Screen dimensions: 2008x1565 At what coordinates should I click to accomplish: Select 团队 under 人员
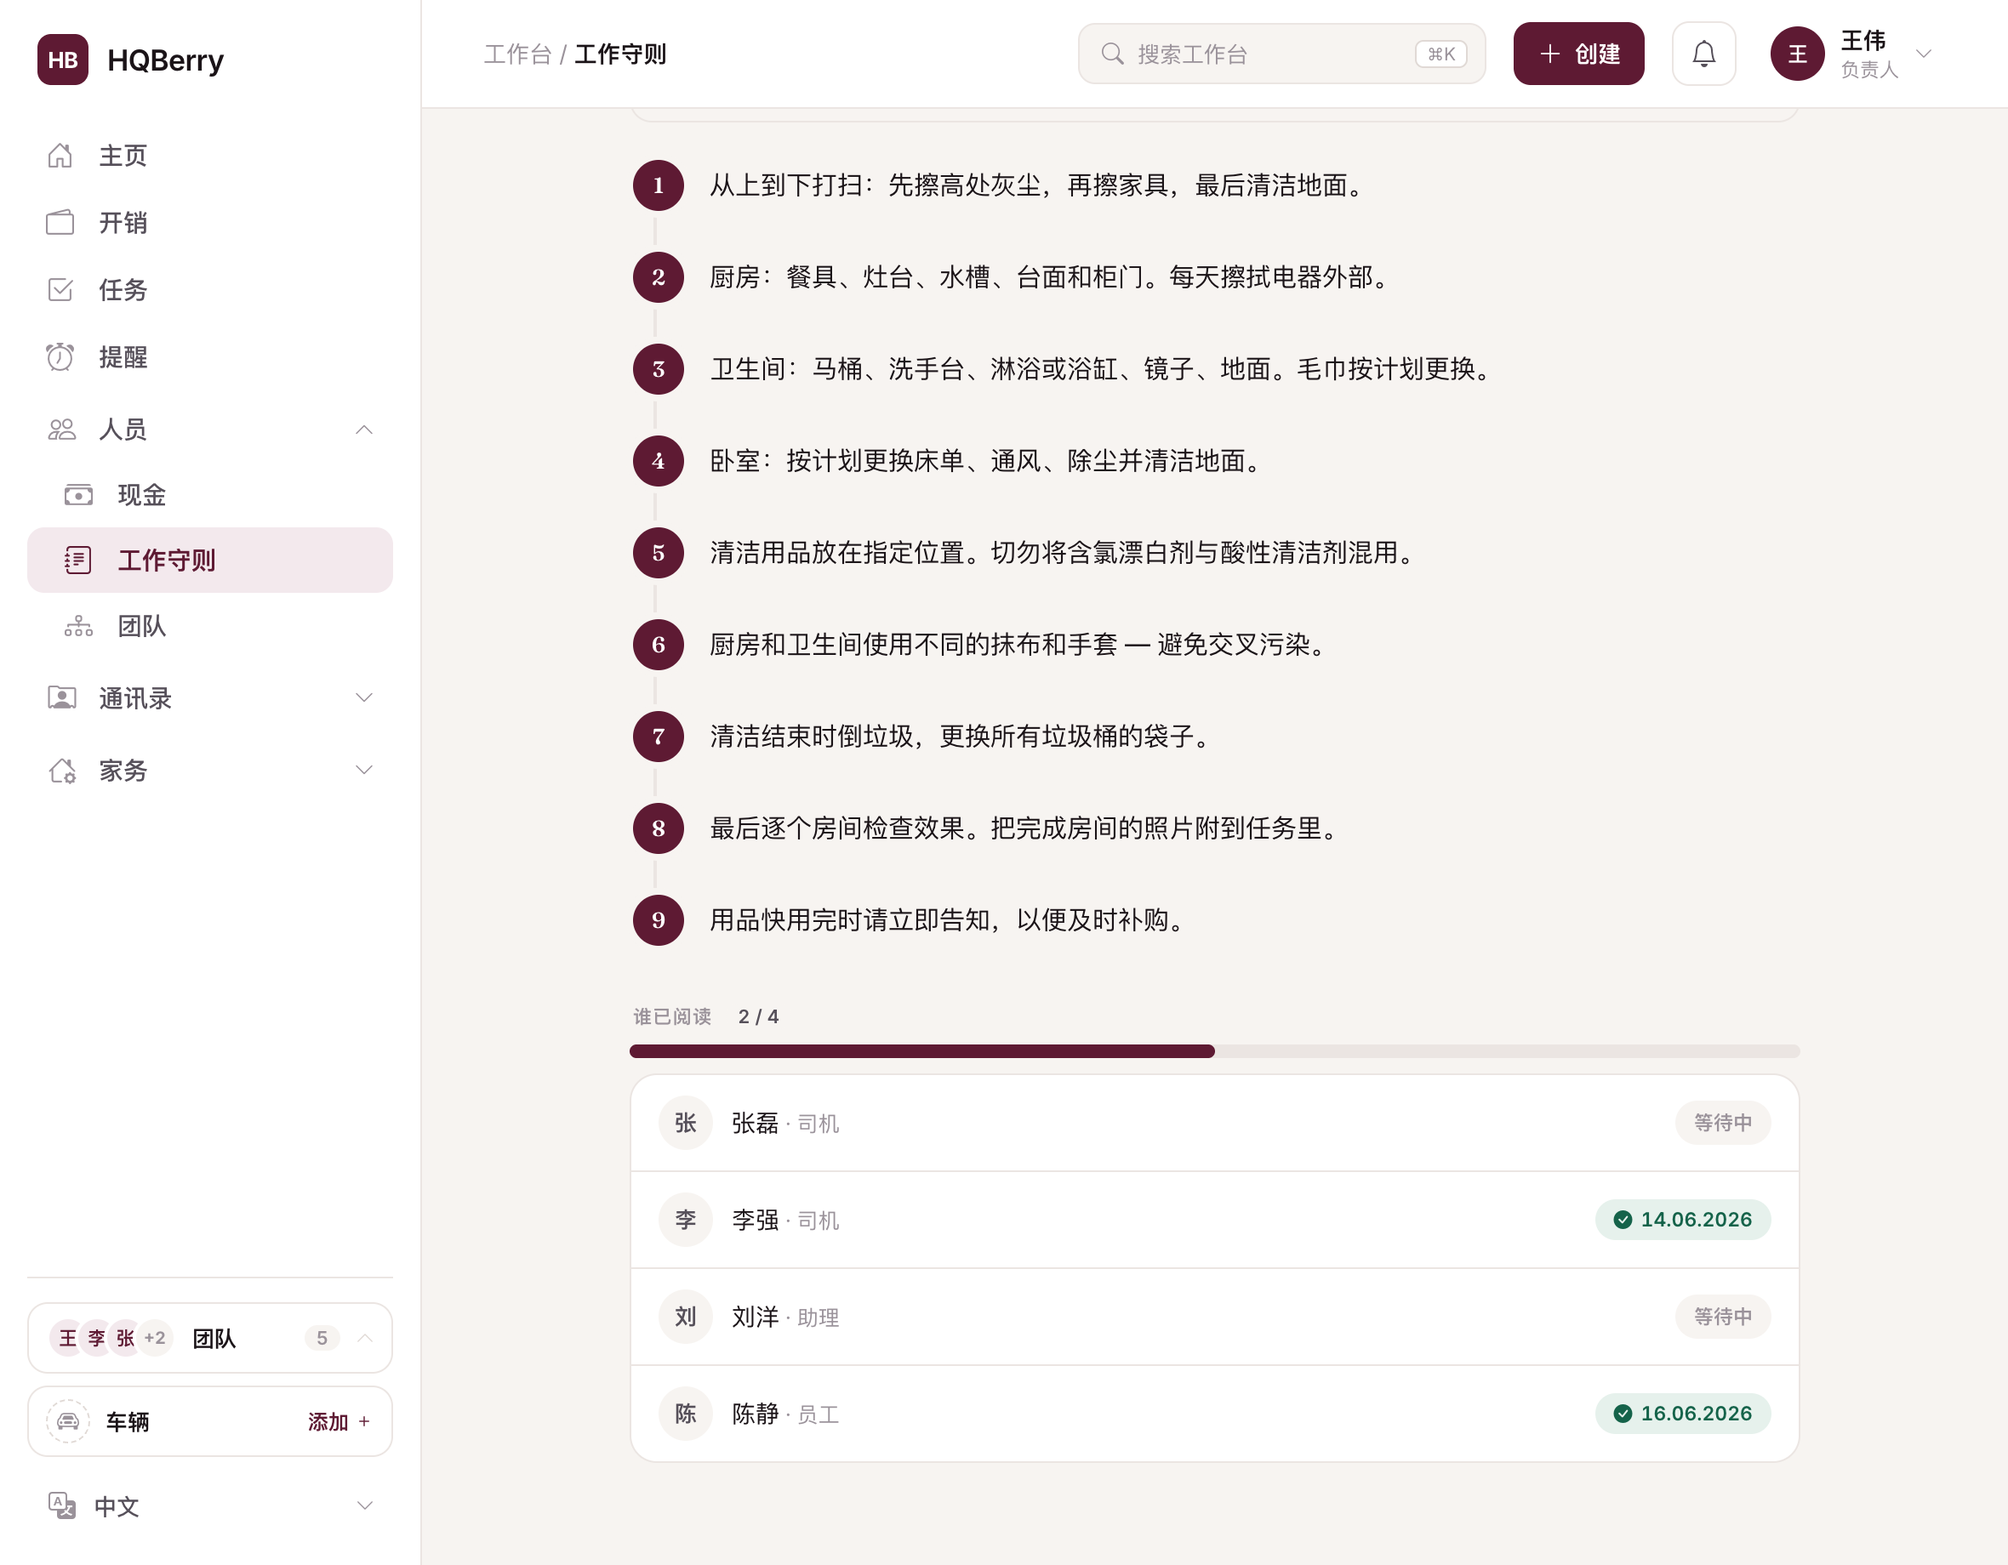pos(209,626)
